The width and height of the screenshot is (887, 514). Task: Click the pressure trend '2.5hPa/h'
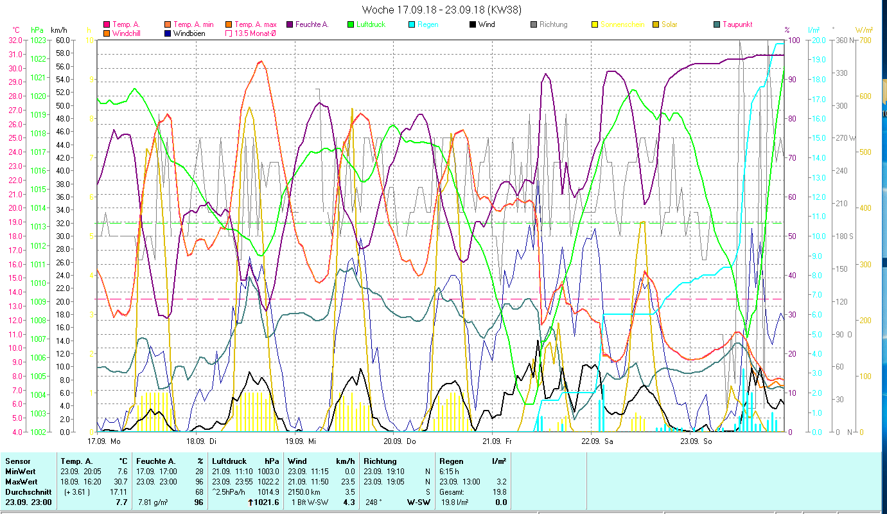point(229,492)
